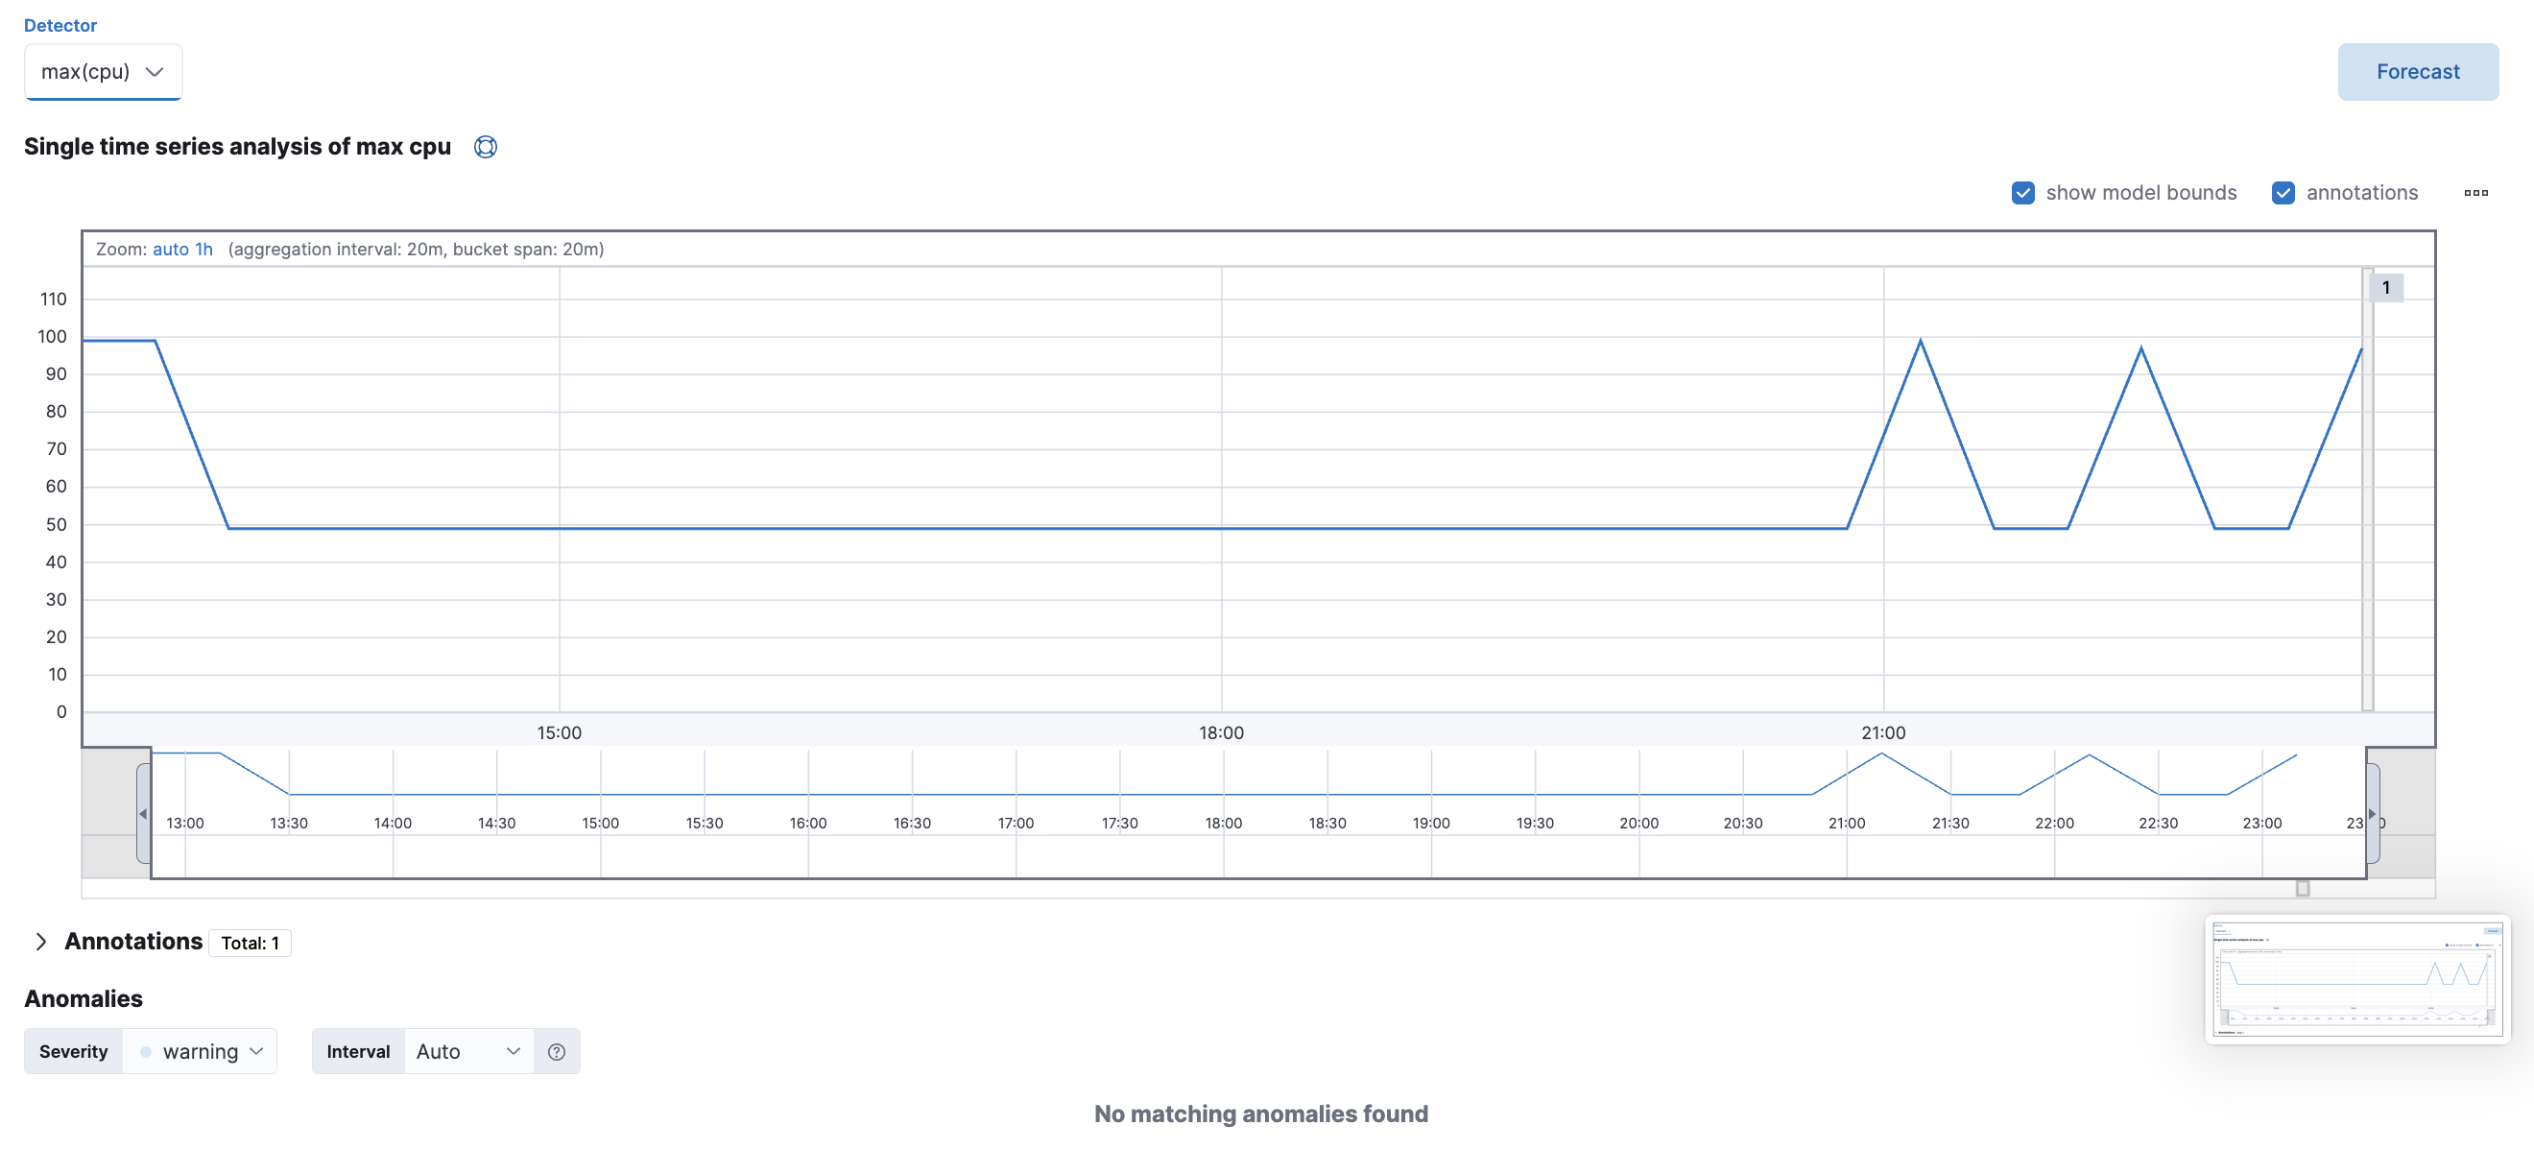This screenshot has width=2534, height=1173.
Task: Click the left brush handle arrow on context chart
Action: (x=144, y=814)
